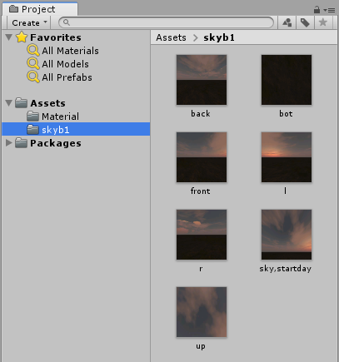Select All Materials saved search
Screen dimensions: 339x362
tap(70, 51)
